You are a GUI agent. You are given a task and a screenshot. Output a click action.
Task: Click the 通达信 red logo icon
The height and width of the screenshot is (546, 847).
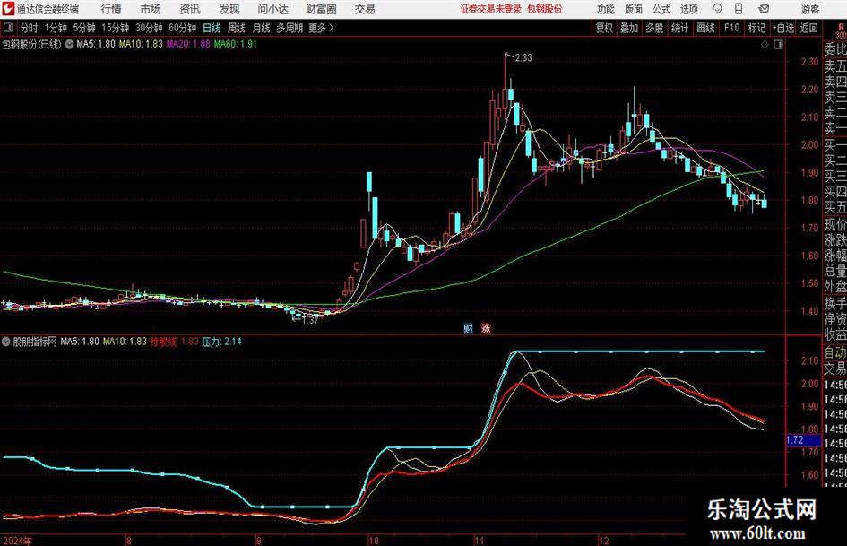(x=8, y=9)
